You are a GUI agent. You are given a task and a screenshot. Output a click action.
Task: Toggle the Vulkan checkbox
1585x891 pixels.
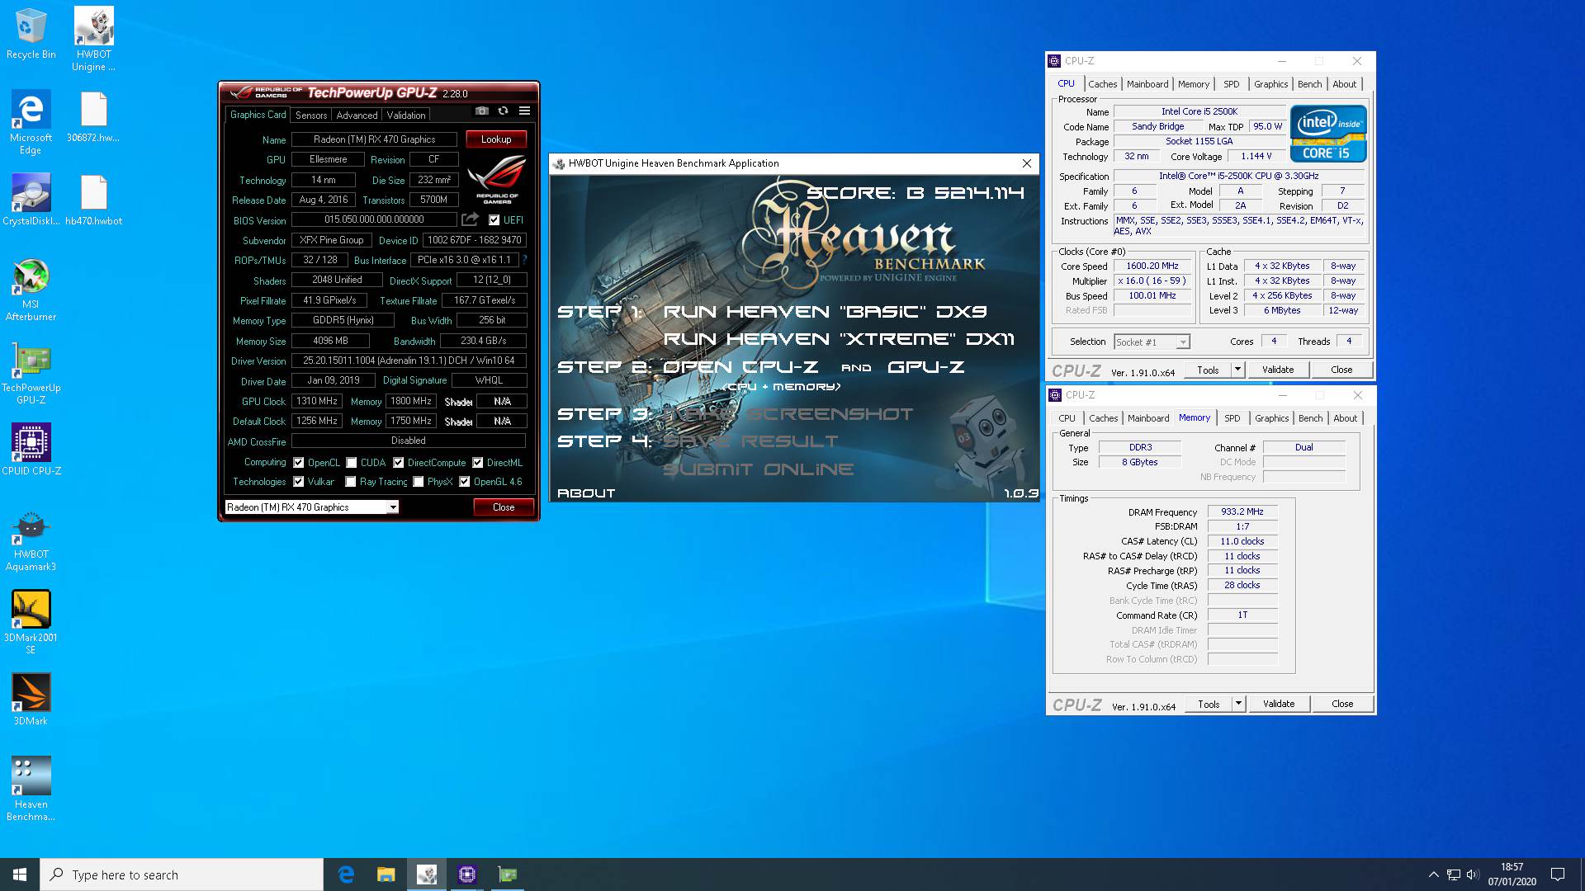click(299, 482)
